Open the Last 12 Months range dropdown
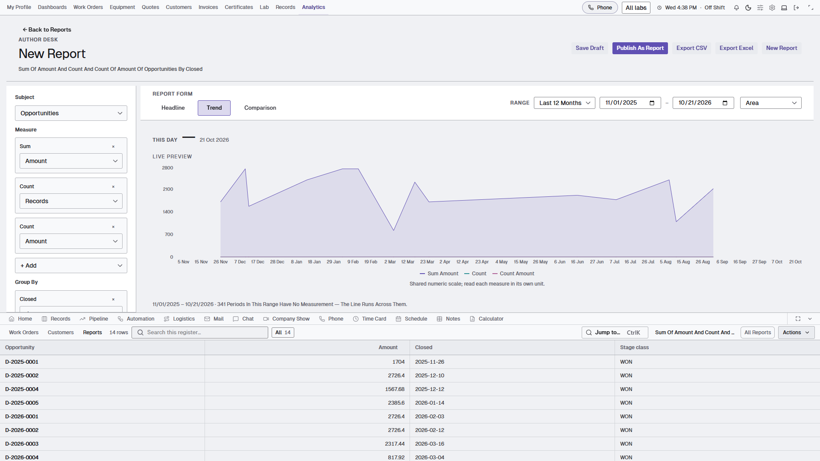Viewport: 820px width, 461px height. coord(564,103)
